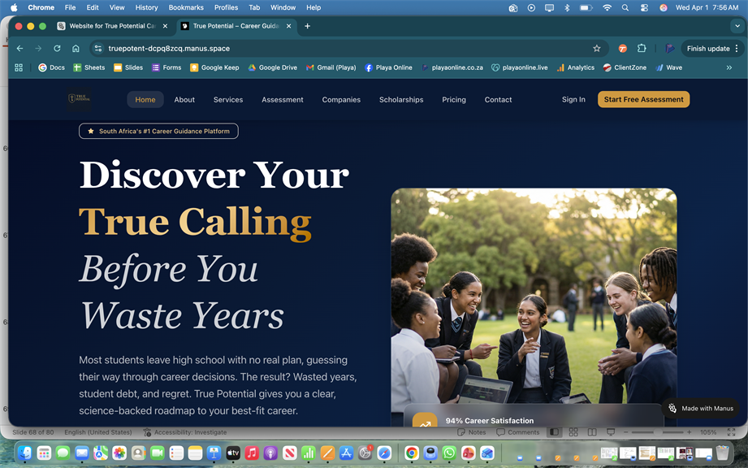This screenshot has width=748, height=468.
Task: Go to the About page
Action: point(184,100)
